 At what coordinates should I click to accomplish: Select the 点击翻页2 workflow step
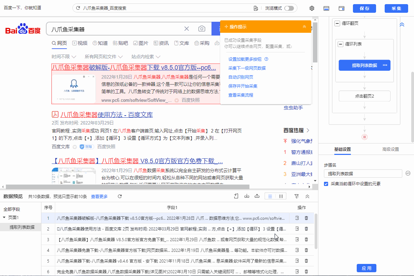point(364,96)
